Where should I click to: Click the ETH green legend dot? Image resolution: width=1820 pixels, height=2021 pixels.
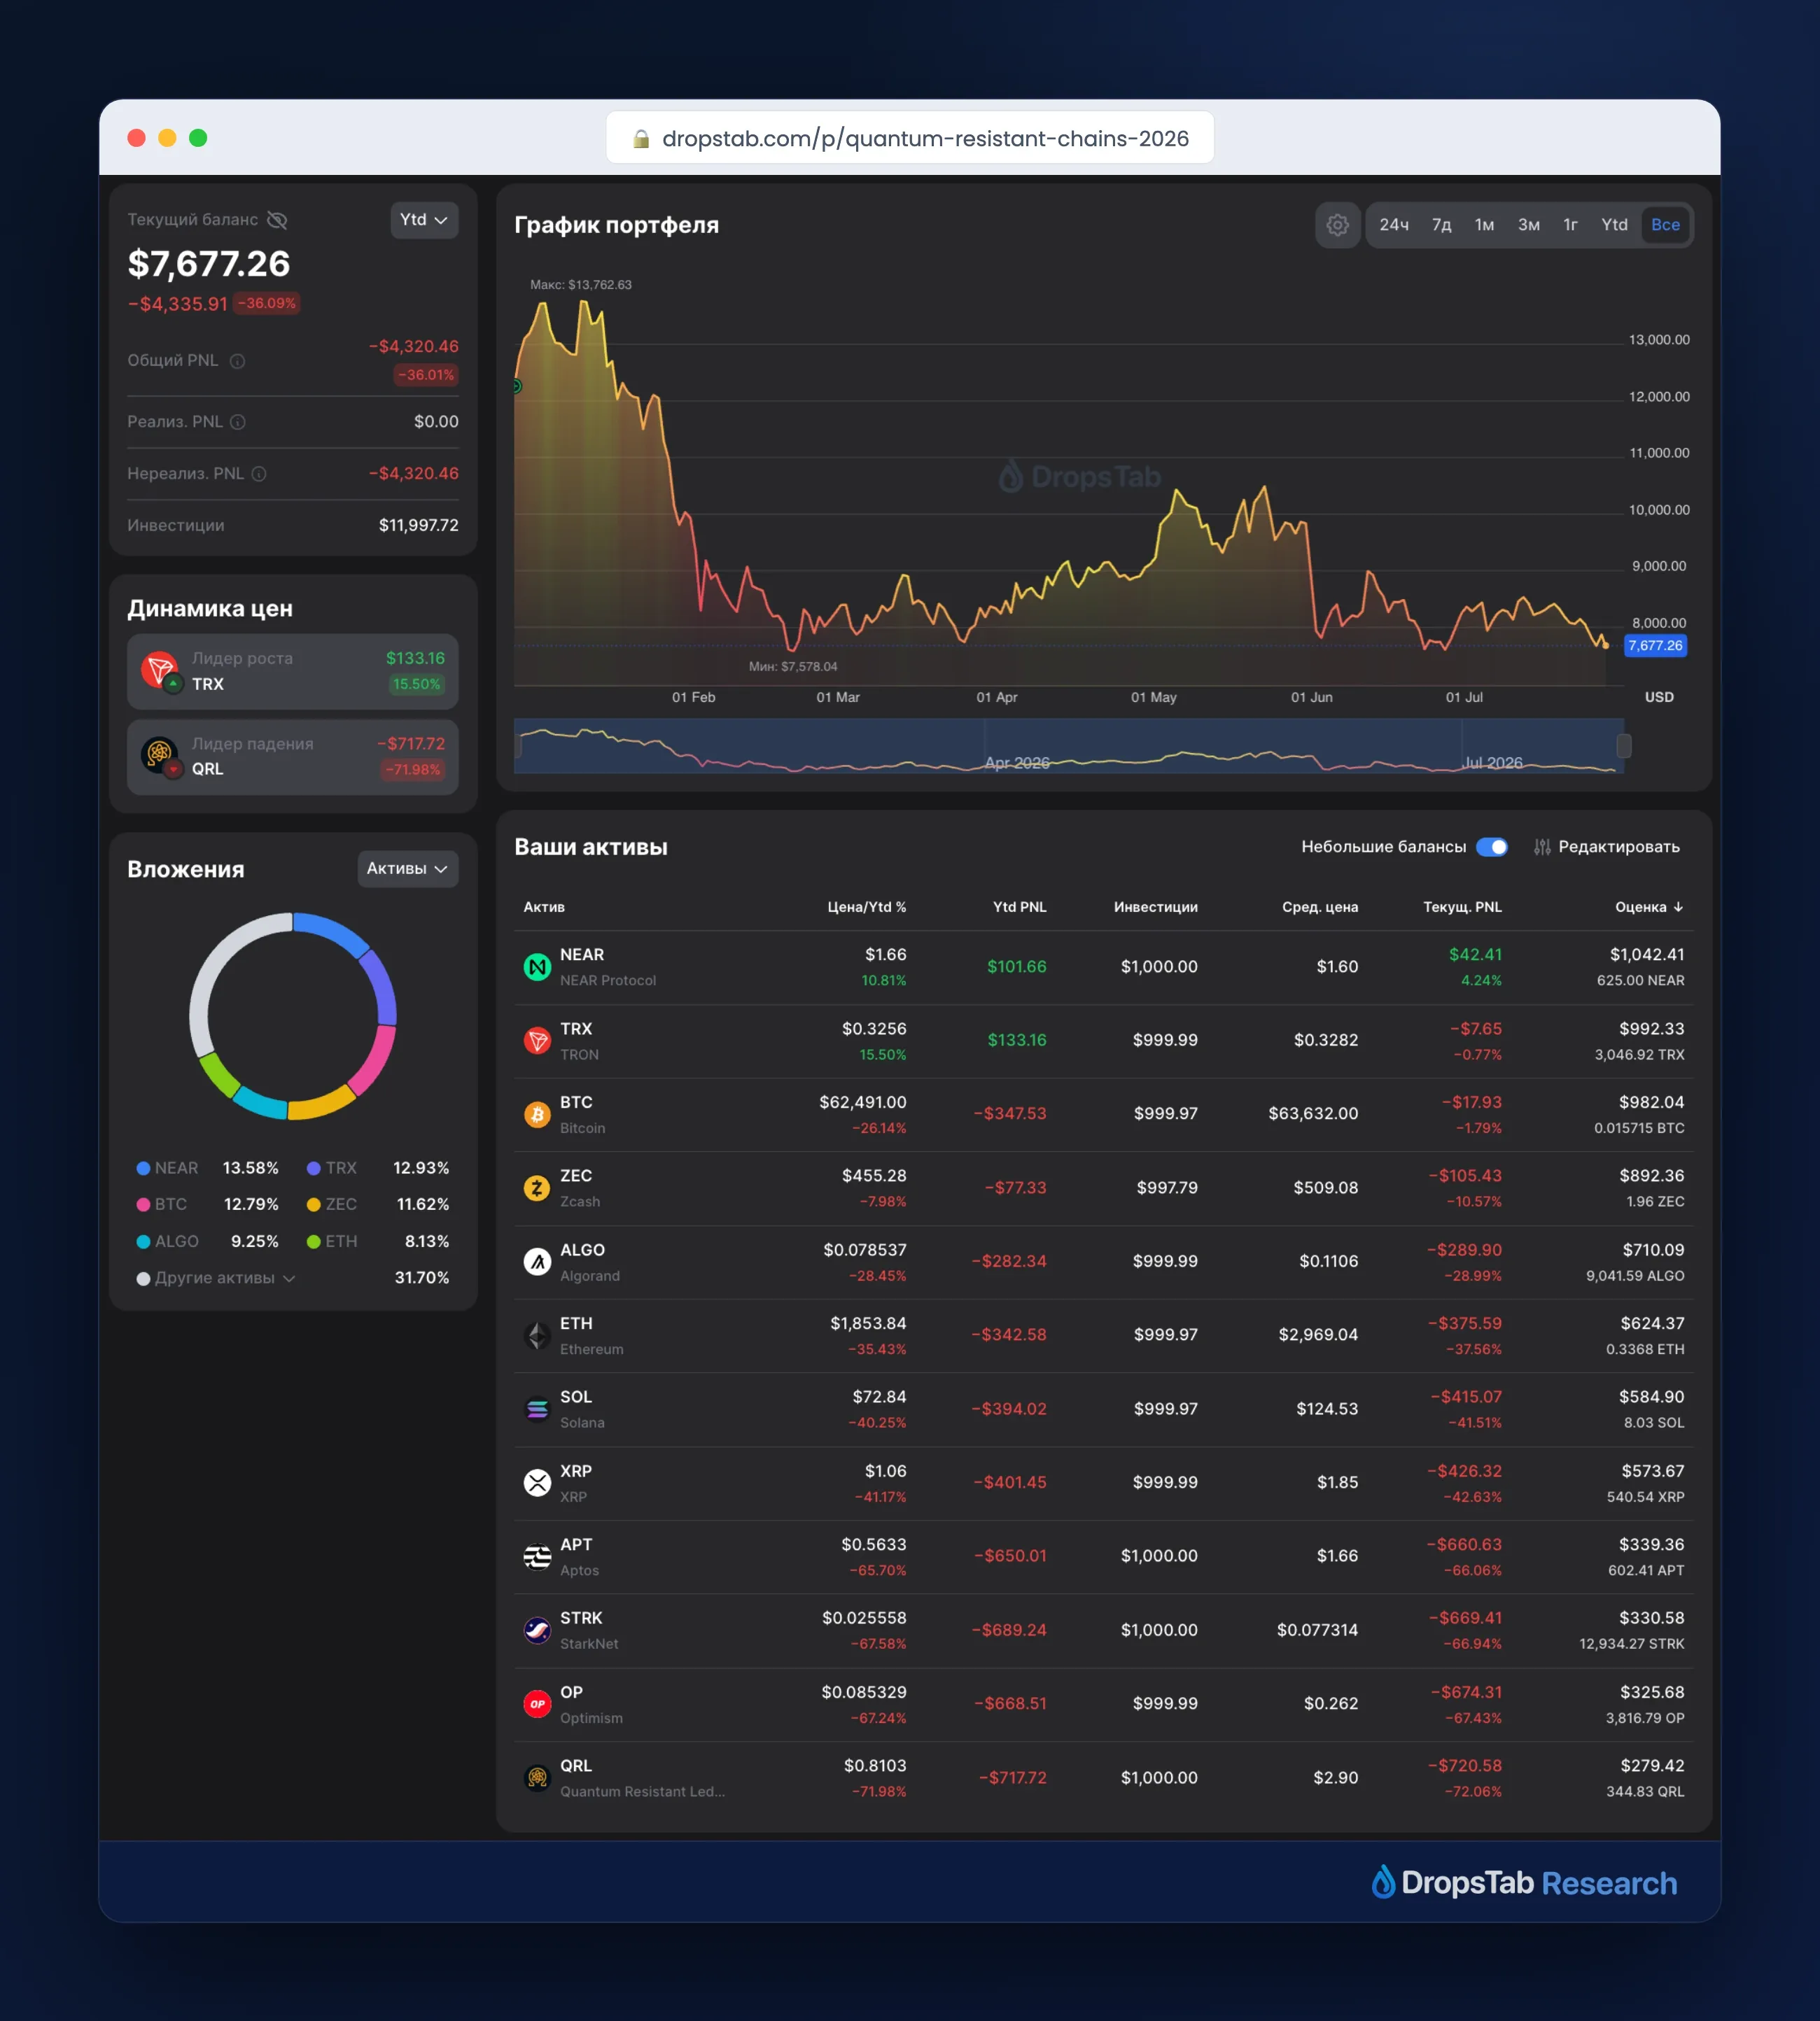pos(314,1241)
